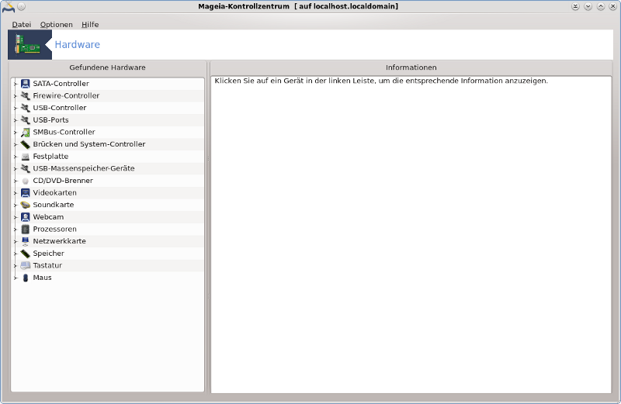Maximize the window with up-arrow button
The height and width of the screenshot is (404, 621).
pos(601,7)
